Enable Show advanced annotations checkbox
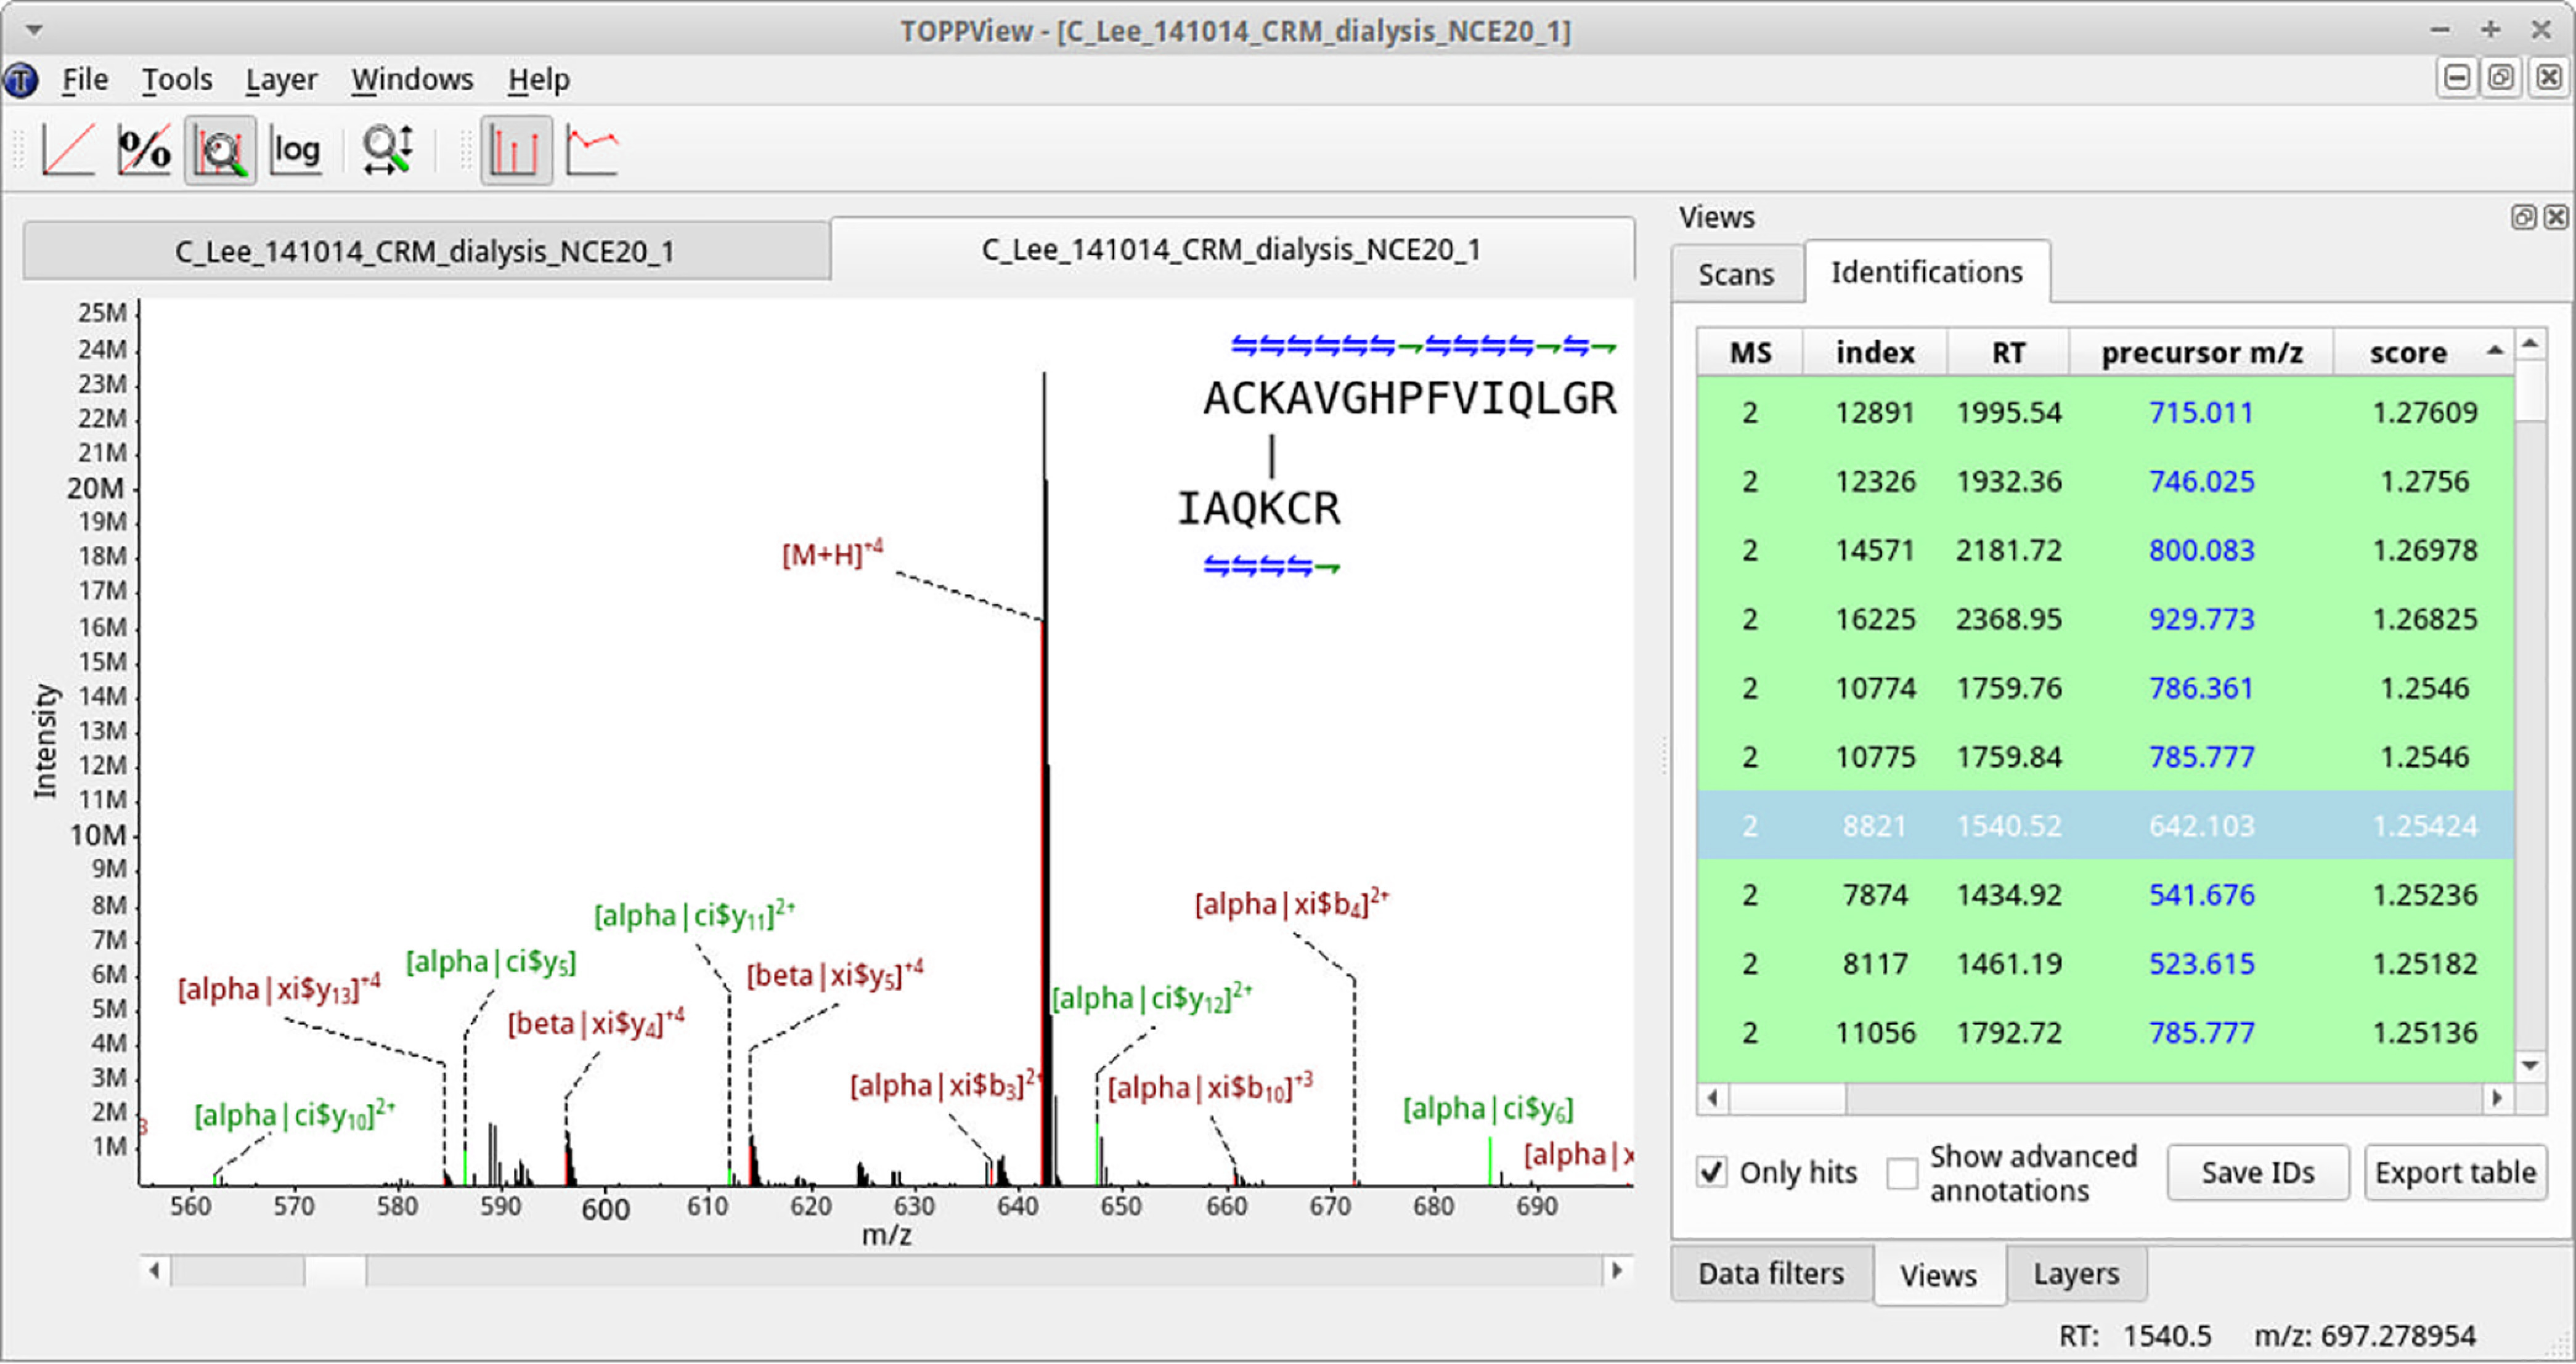This screenshot has height=1364, width=2576. [1902, 1172]
